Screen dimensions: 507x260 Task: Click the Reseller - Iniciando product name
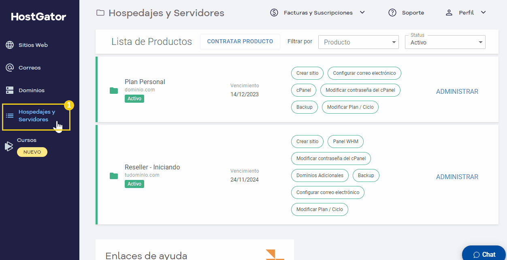point(152,167)
